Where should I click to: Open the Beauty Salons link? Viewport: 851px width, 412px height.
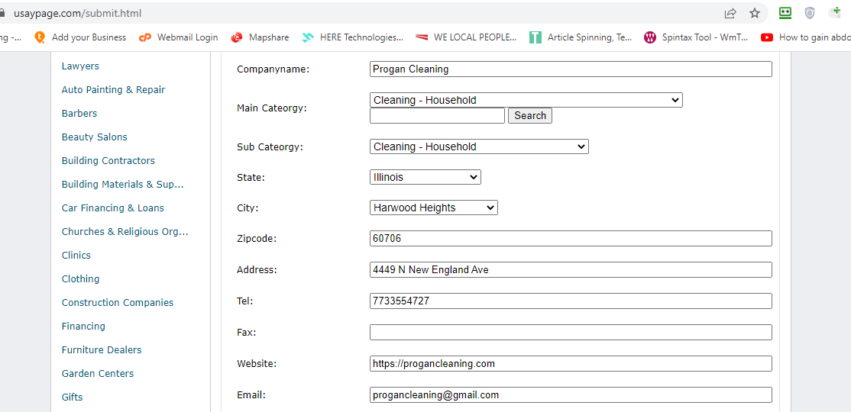(x=95, y=137)
